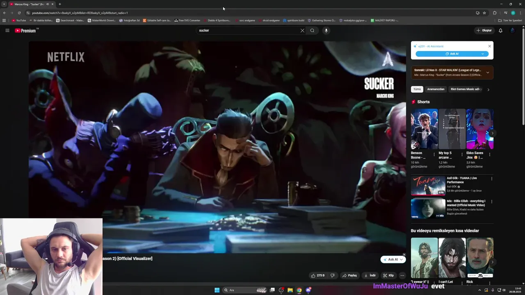Image resolution: width=525 pixels, height=295 pixels.
Task: Open options for Ekko Saves Jinx short
Action: coord(489,155)
